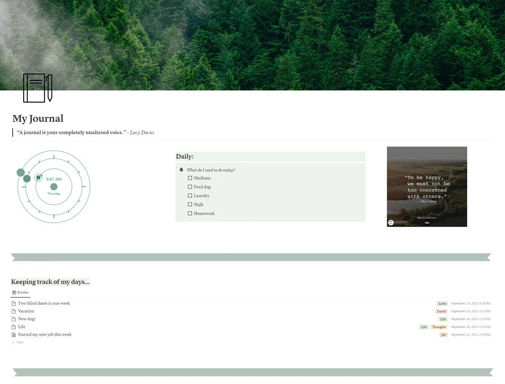
Task: Click the reminder bell icon in Daily section
Action: pos(181,170)
